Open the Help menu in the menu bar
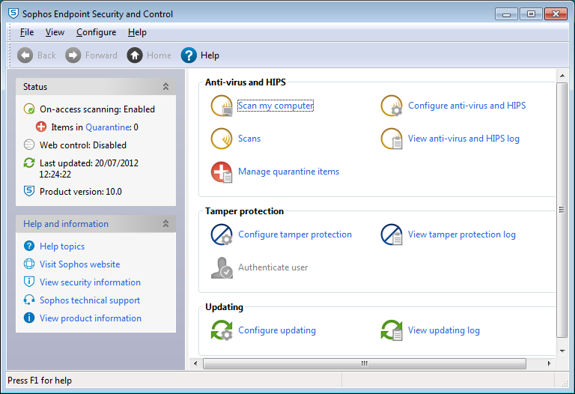 [137, 32]
